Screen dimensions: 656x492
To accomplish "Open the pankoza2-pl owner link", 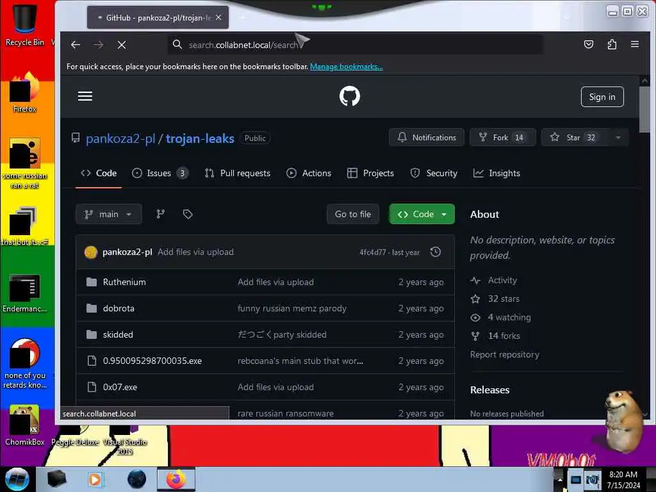I will [x=120, y=138].
